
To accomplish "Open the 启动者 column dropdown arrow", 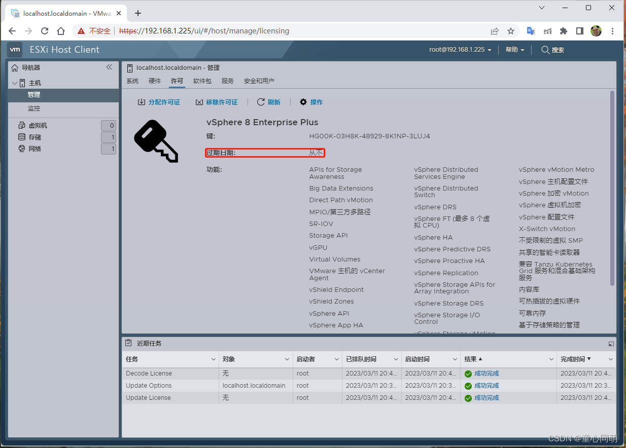I will pyautogui.click(x=336, y=359).
